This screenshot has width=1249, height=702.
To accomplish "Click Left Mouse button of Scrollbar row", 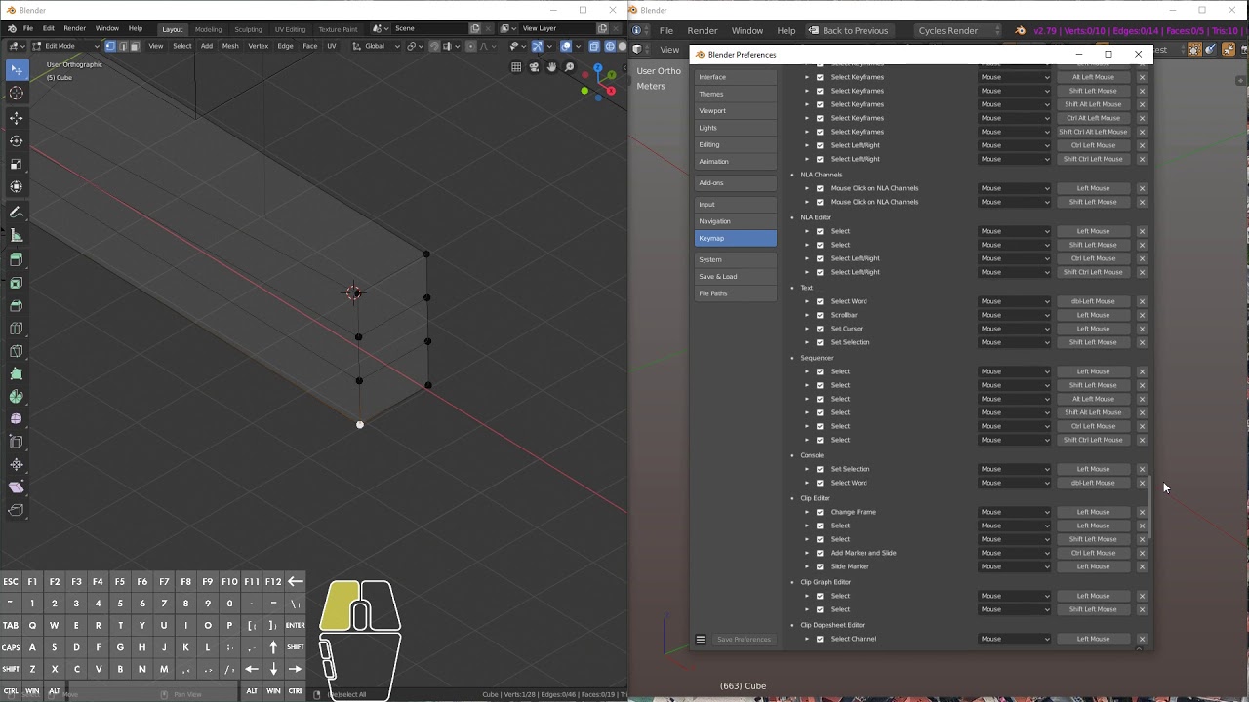I will point(1093,315).
